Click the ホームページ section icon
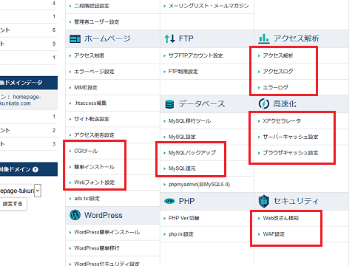Screen dimensions: 355x266 (75, 39)
